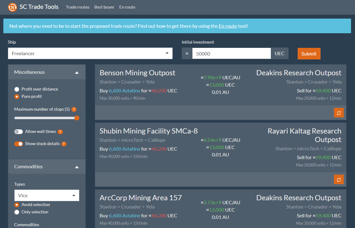Enable the Allow wait times toggle
The image size is (355, 228).
click(19, 131)
